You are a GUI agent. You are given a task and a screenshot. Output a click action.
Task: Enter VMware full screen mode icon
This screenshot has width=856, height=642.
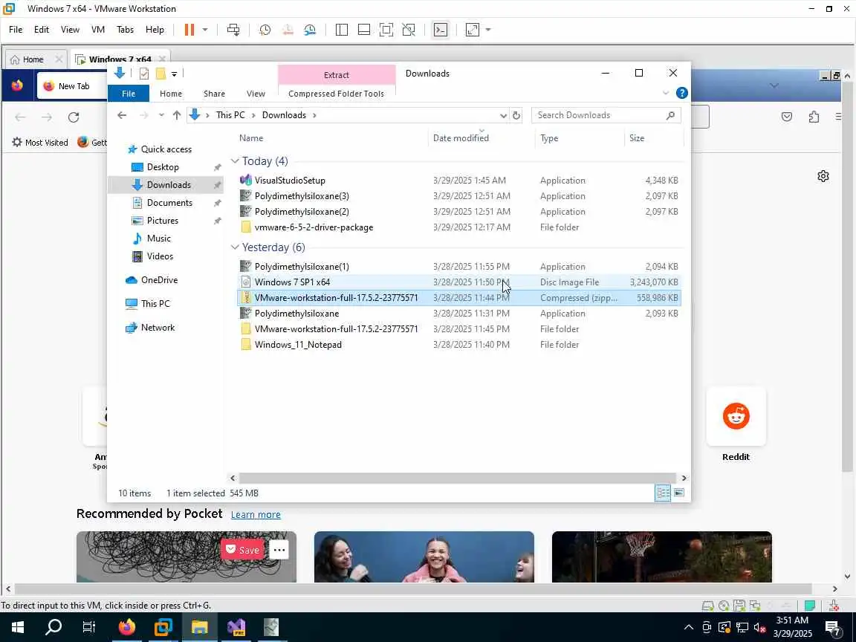pyautogui.click(x=386, y=30)
